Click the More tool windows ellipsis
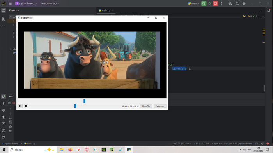273x153 pixels. [x=4, y=26]
